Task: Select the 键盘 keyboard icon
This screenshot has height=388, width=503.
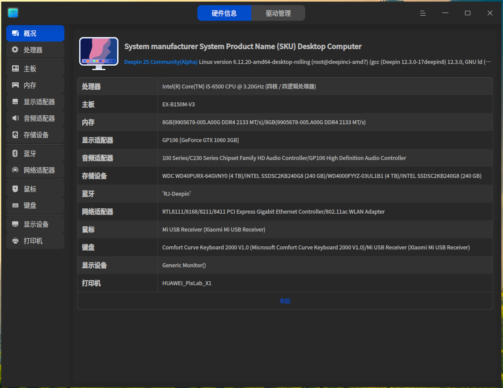Action: (x=15, y=206)
